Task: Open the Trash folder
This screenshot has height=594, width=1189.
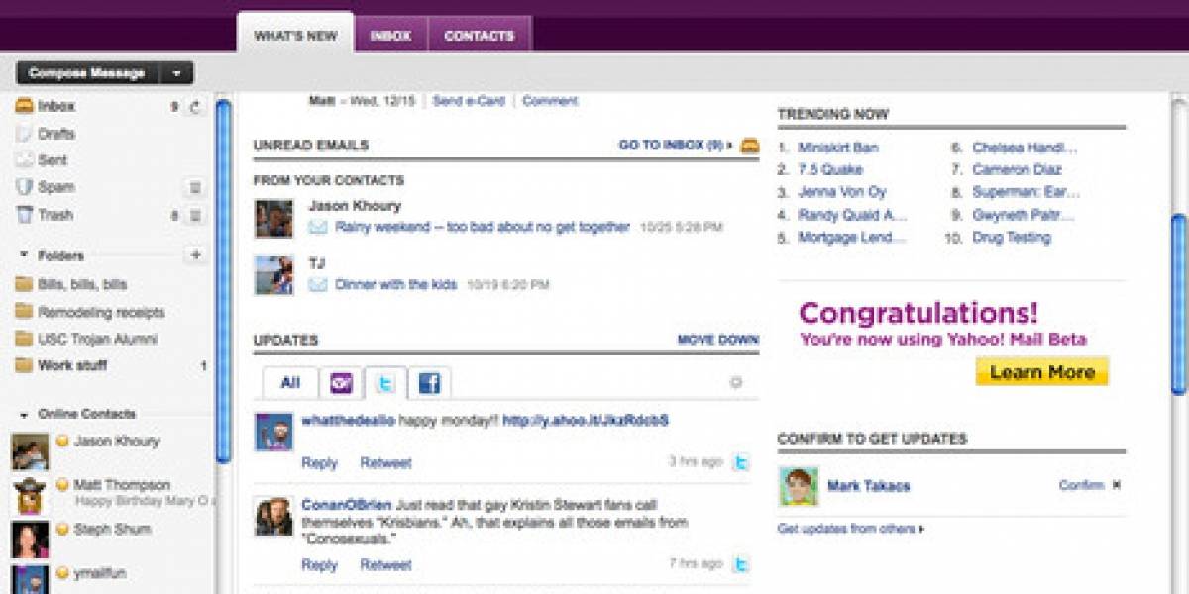Action: coord(55,214)
